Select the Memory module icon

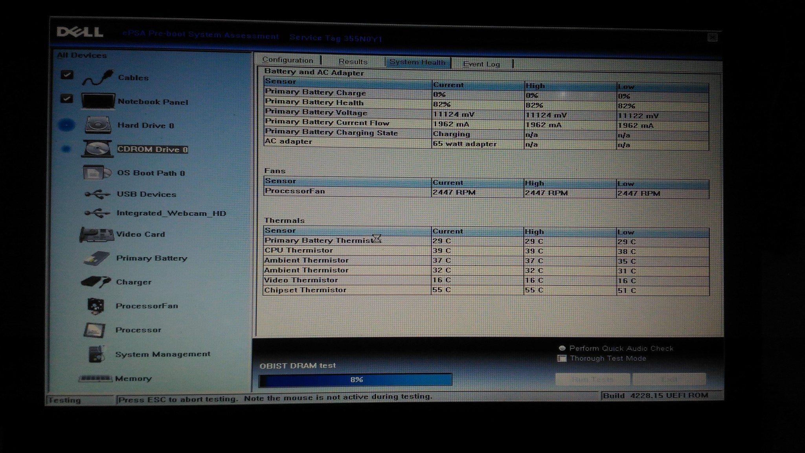pyautogui.click(x=96, y=379)
